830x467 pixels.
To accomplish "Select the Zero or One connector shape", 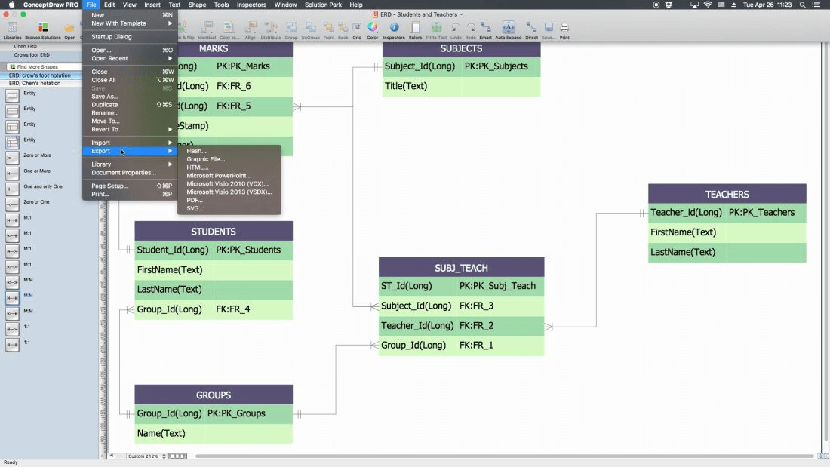I will point(12,204).
